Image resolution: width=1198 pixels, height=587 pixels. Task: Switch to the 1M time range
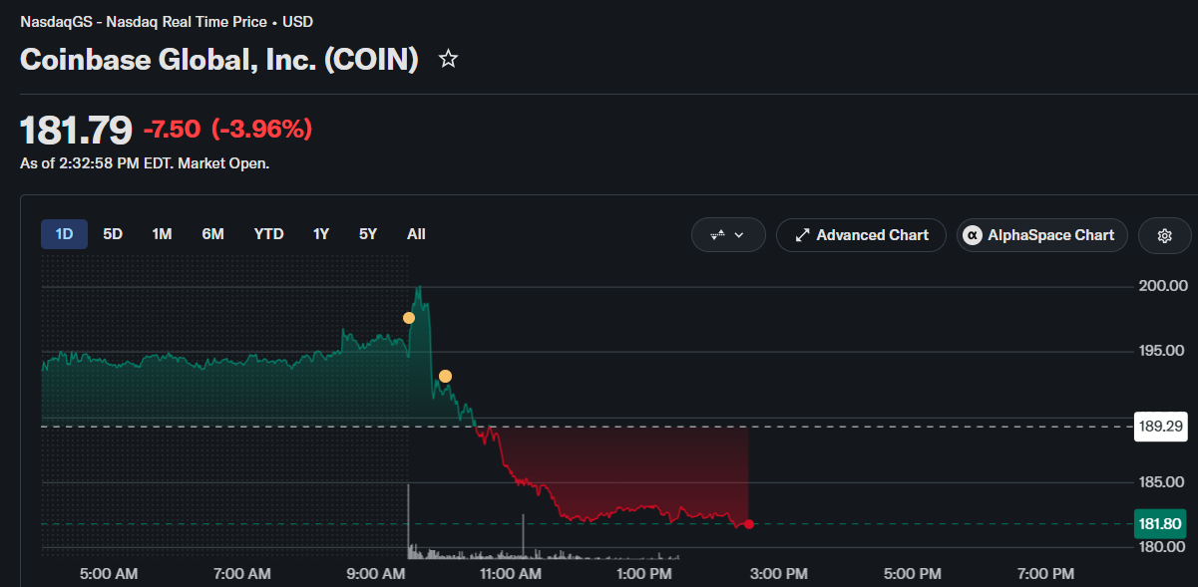[162, 234]
